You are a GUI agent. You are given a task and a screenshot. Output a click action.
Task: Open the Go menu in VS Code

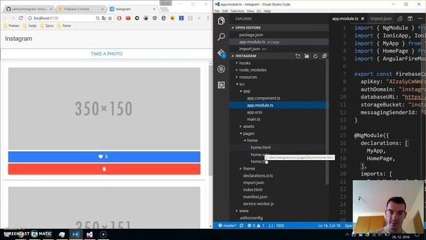[259, 11]
